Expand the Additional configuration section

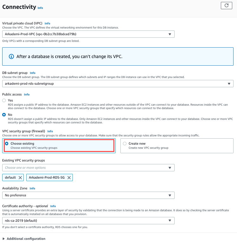(x=24, y=239)
